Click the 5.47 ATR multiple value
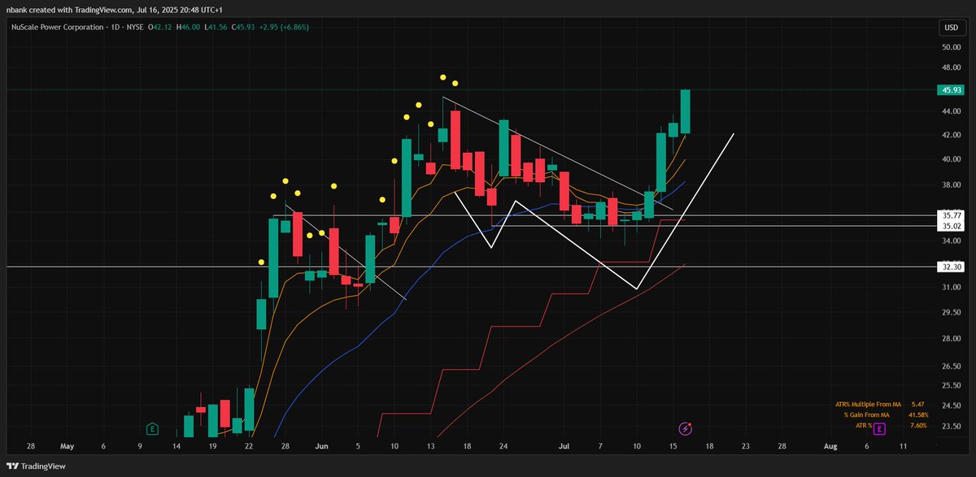976x477 pixels. tap(918, 404)
